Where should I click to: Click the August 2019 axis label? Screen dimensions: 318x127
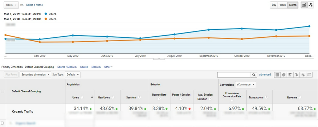175,56
